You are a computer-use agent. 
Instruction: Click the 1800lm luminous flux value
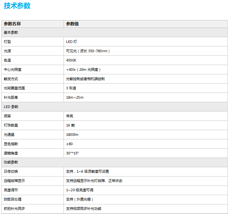[x=72, y=135]
